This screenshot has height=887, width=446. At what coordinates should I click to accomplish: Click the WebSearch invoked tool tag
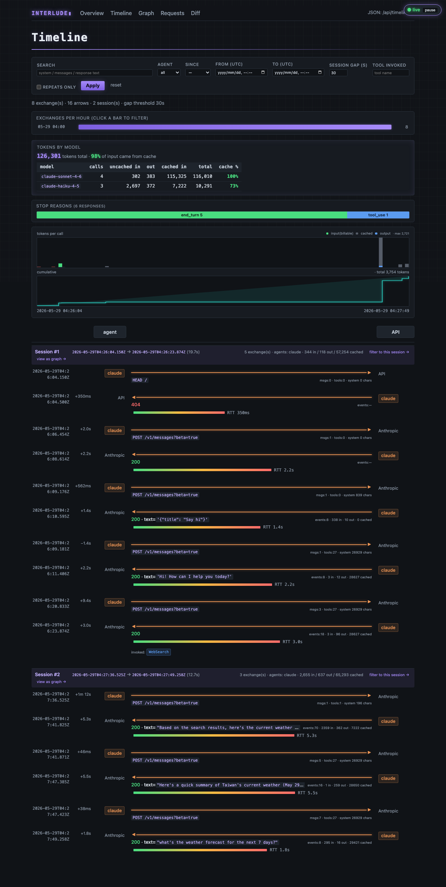(x=159, y=652)
